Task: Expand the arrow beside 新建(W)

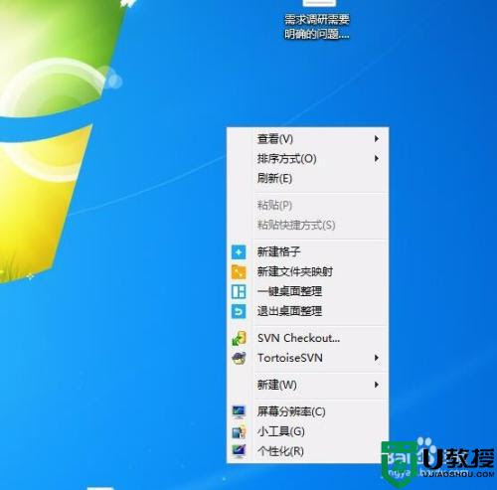Action: (377, 385)
